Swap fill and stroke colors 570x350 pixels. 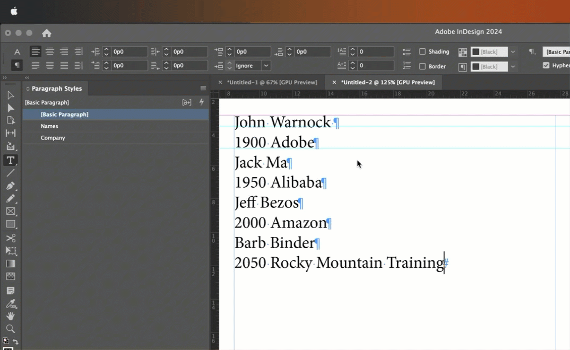[x=15, y=342]
